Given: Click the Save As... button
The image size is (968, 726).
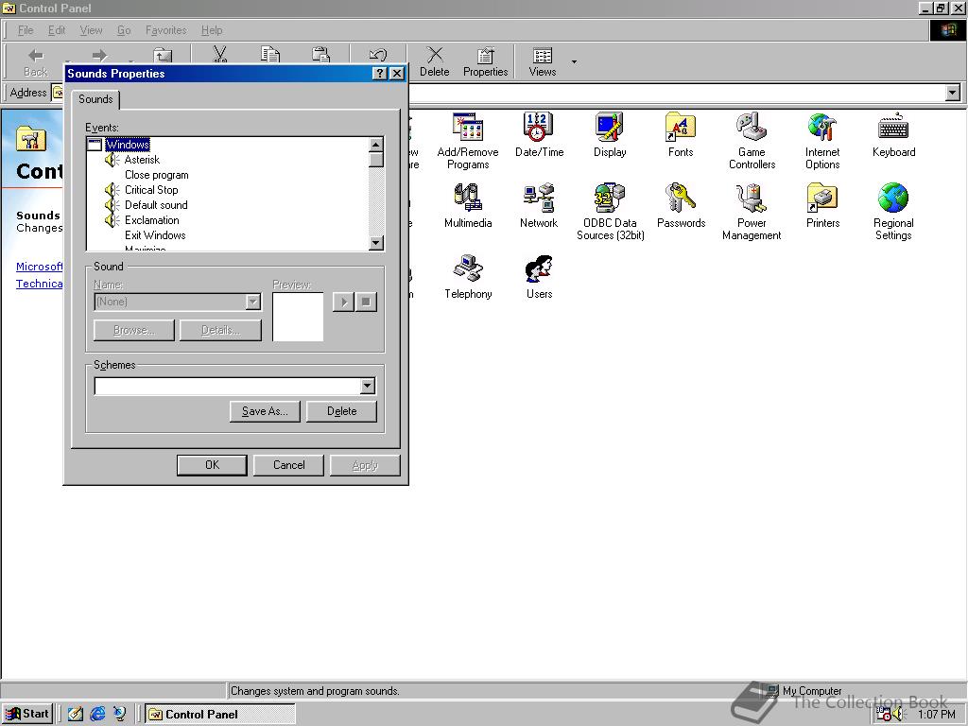Looking at the screenshot, I should [x=265, y=411].
